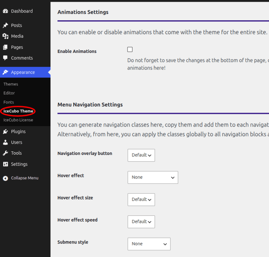Viewport: 269px width, 257px height.
Task: Select the Appearance menu label
Action: (x=23, y=73)
